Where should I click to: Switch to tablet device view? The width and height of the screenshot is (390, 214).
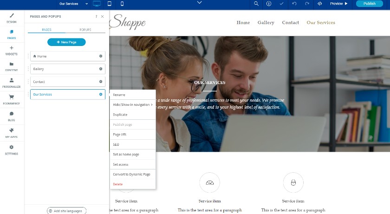click(x=110, y=4)
